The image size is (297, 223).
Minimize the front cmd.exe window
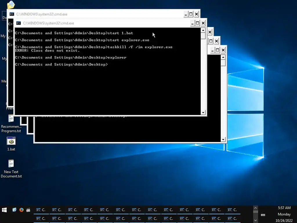point(192,23)
